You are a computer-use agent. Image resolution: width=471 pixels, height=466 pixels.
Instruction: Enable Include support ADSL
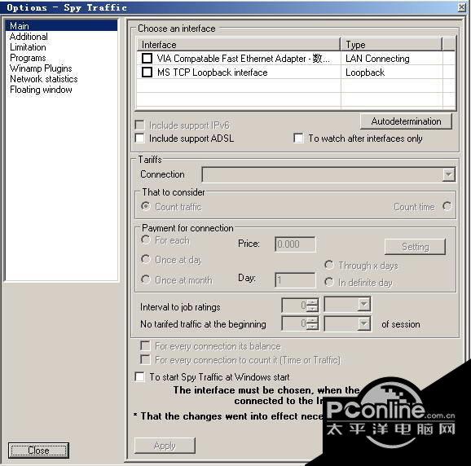coord(140,138)
